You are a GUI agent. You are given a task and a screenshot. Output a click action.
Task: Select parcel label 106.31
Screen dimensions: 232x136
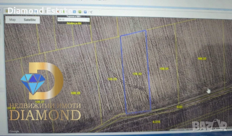(x=164, y=69)
